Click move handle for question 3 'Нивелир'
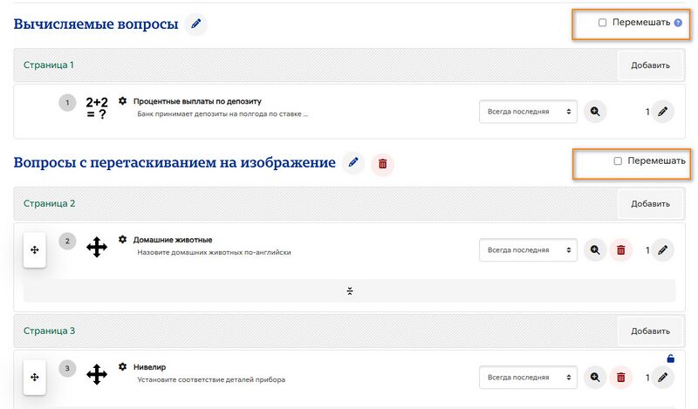The width and height of the screenshot is (698, 409). coord(35,378)
